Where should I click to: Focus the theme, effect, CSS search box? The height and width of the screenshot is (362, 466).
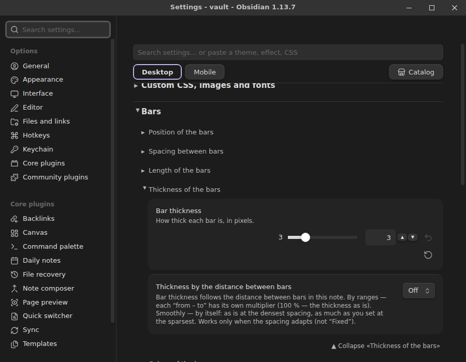288,53
